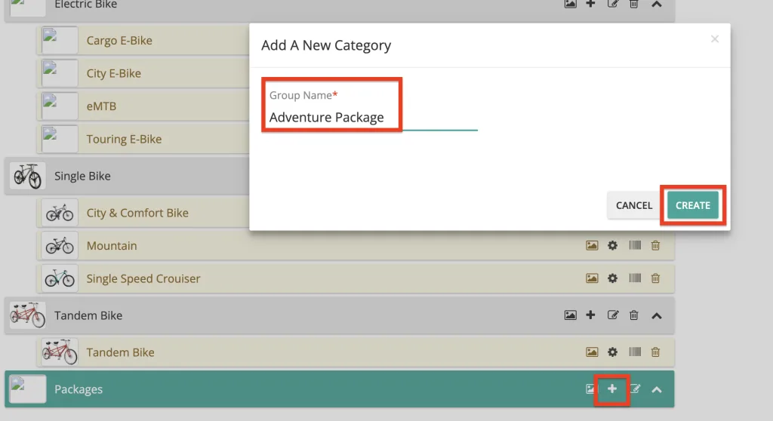
Task: Click the image icon in Tandem Bike category row
Action: point(571,315)
